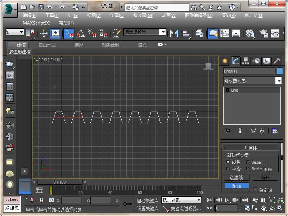Open the Curve Editor icon
288x216 pixels.
(x=225, y=34)
